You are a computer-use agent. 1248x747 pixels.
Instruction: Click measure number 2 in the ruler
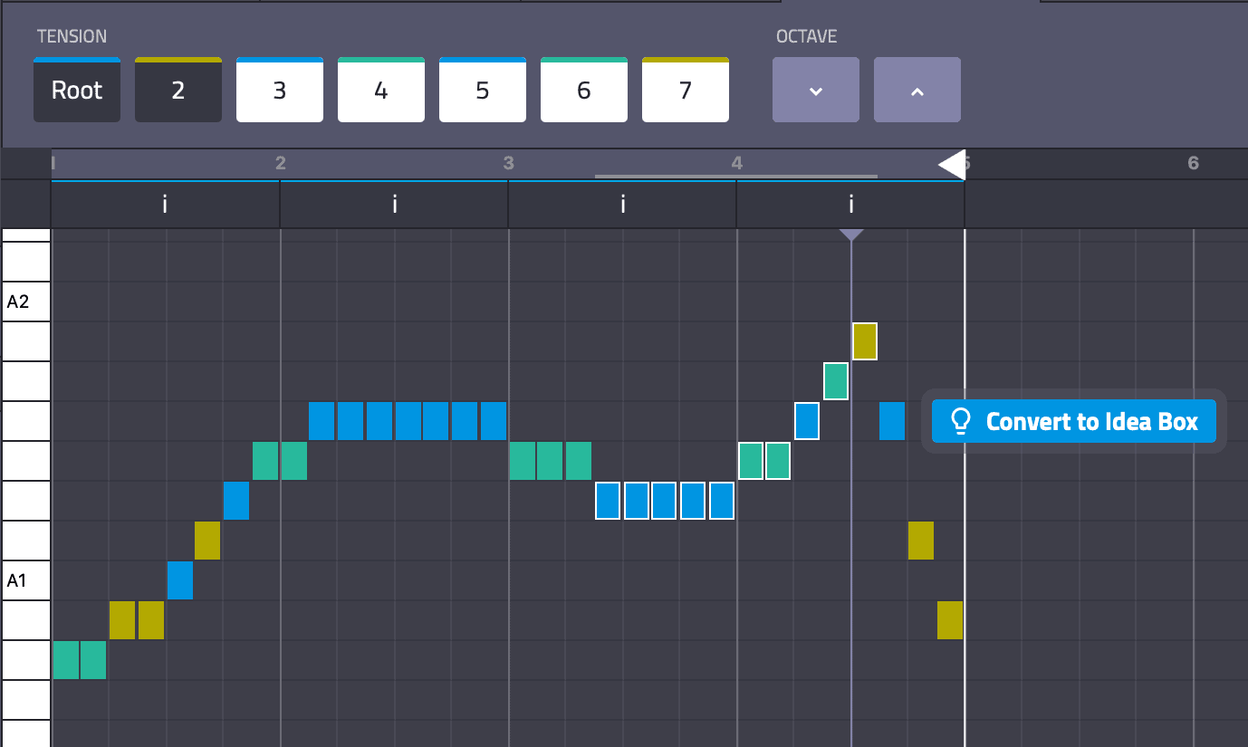coord(281,164)
